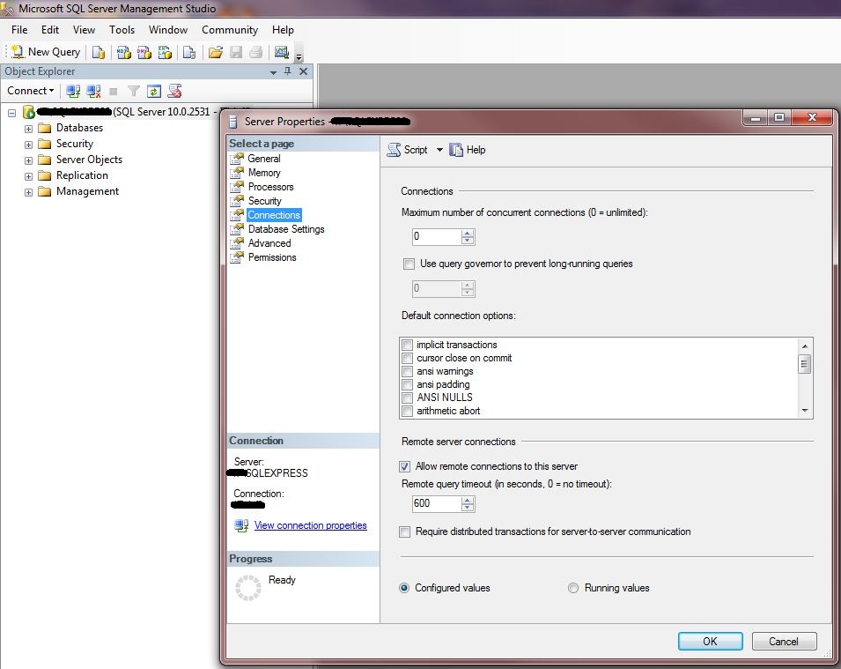Click the Analysis Services XMLA Query icon
841x669 pixels.
165,52
